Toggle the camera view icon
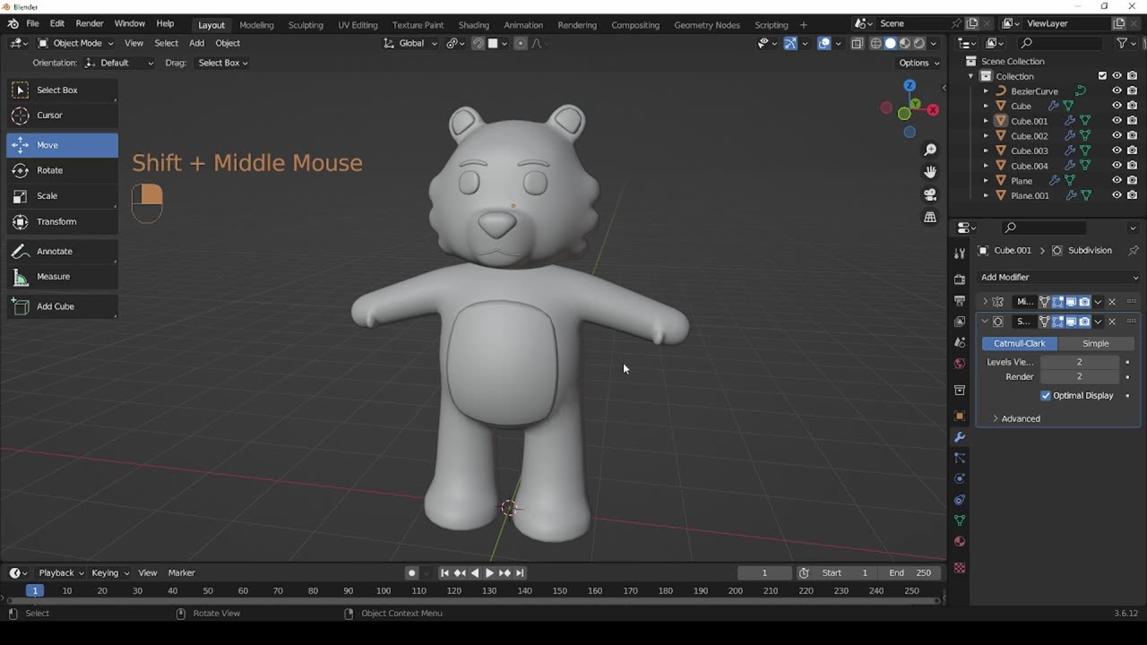Image resolution: width=1147 pixels, height=645 pixels. pos(930,194)
